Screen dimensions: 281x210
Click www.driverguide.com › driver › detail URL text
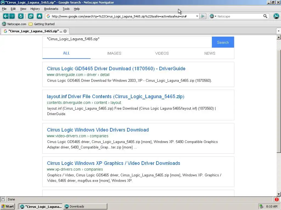tap(78, 75)
